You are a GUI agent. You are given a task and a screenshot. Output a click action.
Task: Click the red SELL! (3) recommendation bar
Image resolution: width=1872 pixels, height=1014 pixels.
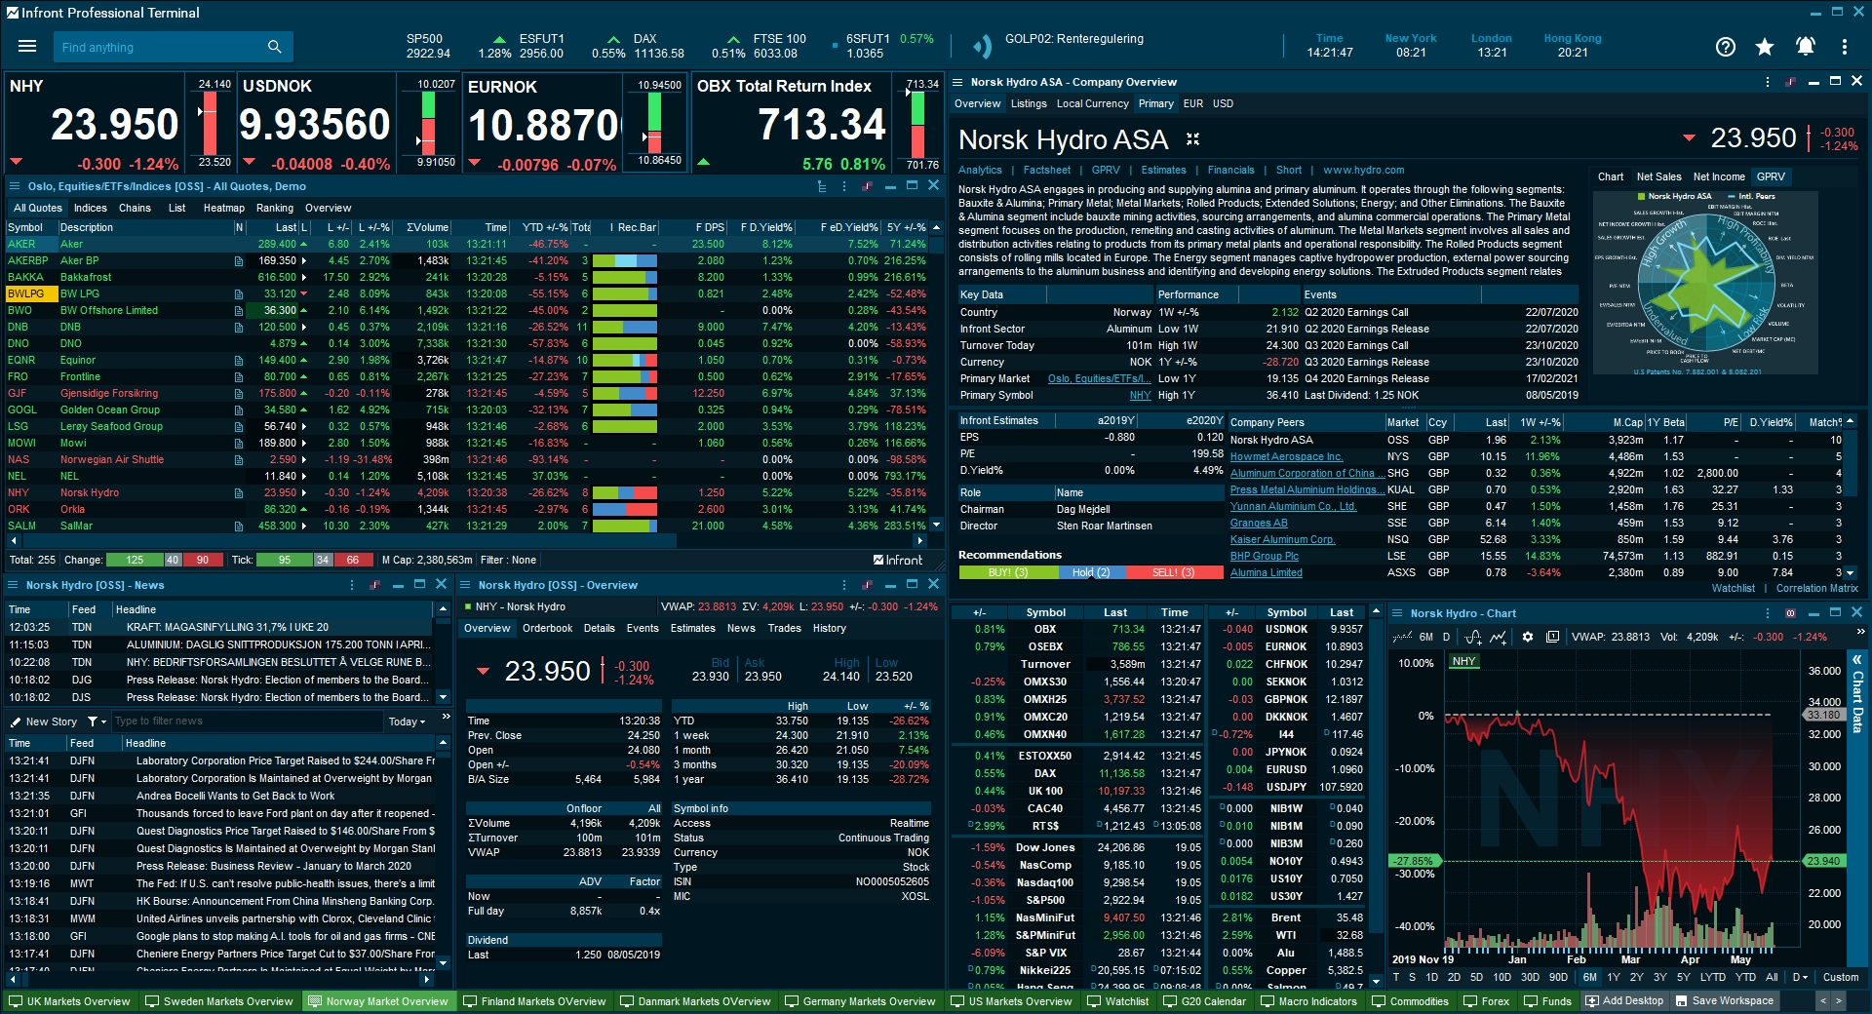(x=1173, y=572)
